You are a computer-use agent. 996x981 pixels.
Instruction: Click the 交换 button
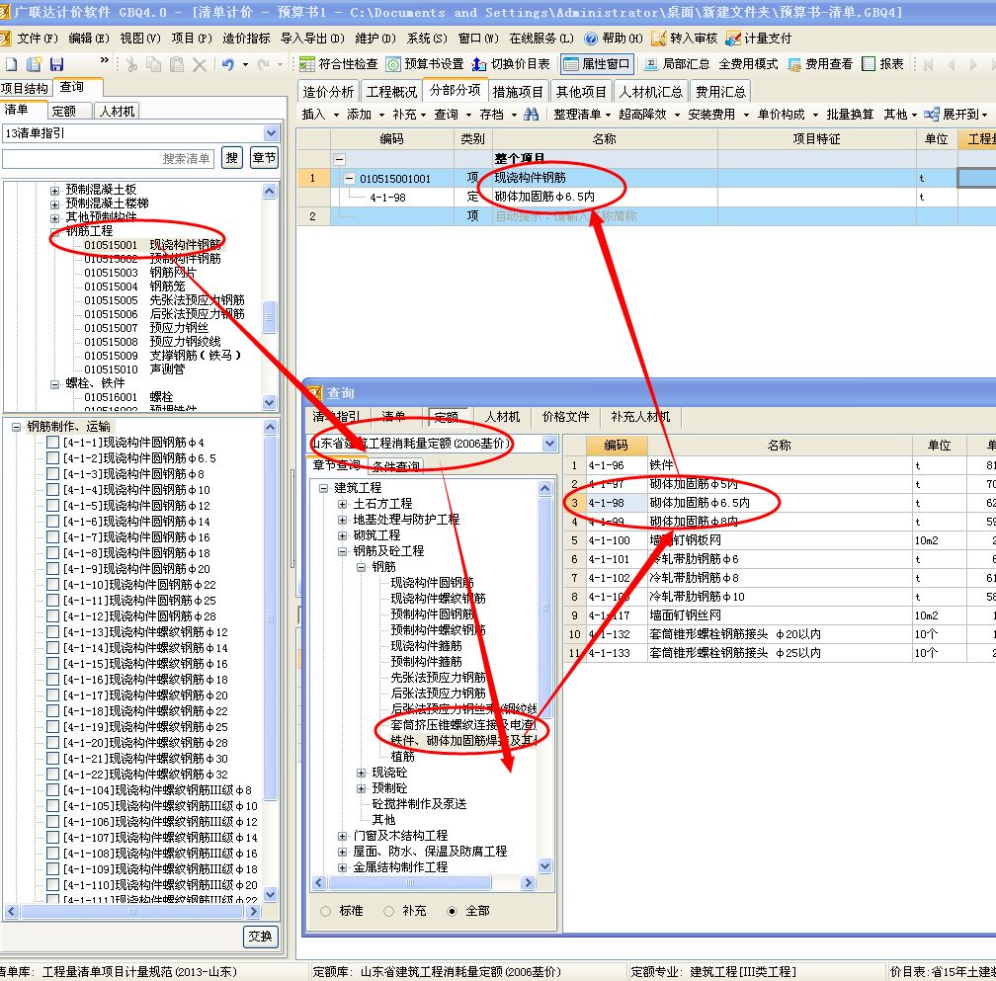pyautogui.click(x=261, y=937)
